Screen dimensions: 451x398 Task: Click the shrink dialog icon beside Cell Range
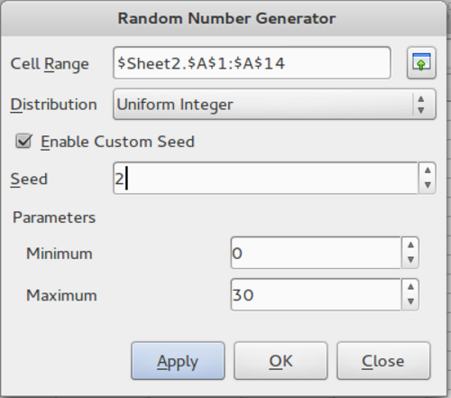click(421, 63)
